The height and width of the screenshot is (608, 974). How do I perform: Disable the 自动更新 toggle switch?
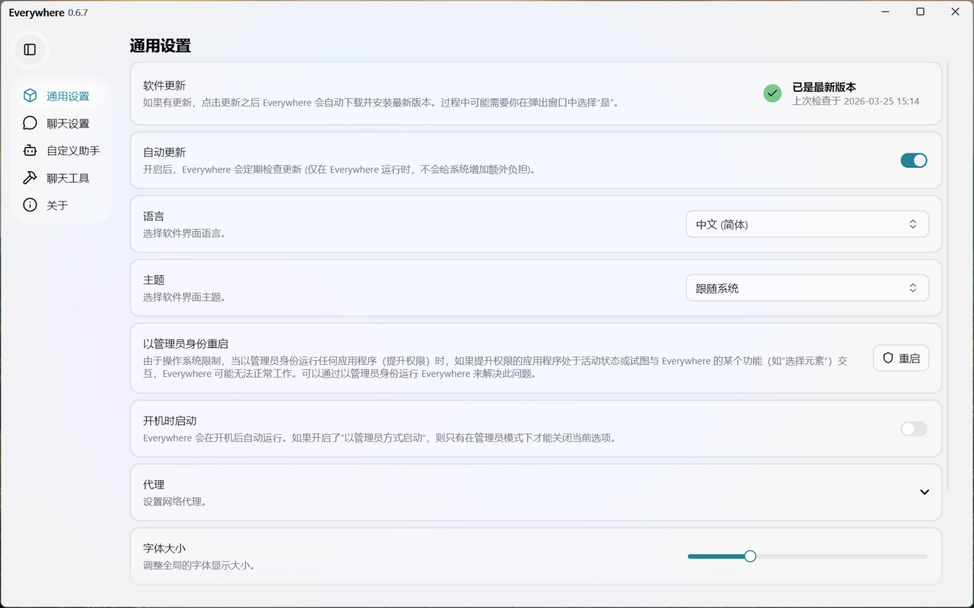tap(914, 160)
